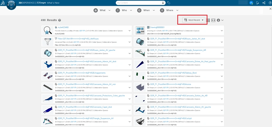Viewport: 272px width, 127px height.
Task: Click the Cockpit wireframe thumbnail
Action: (x=140, y=122)
